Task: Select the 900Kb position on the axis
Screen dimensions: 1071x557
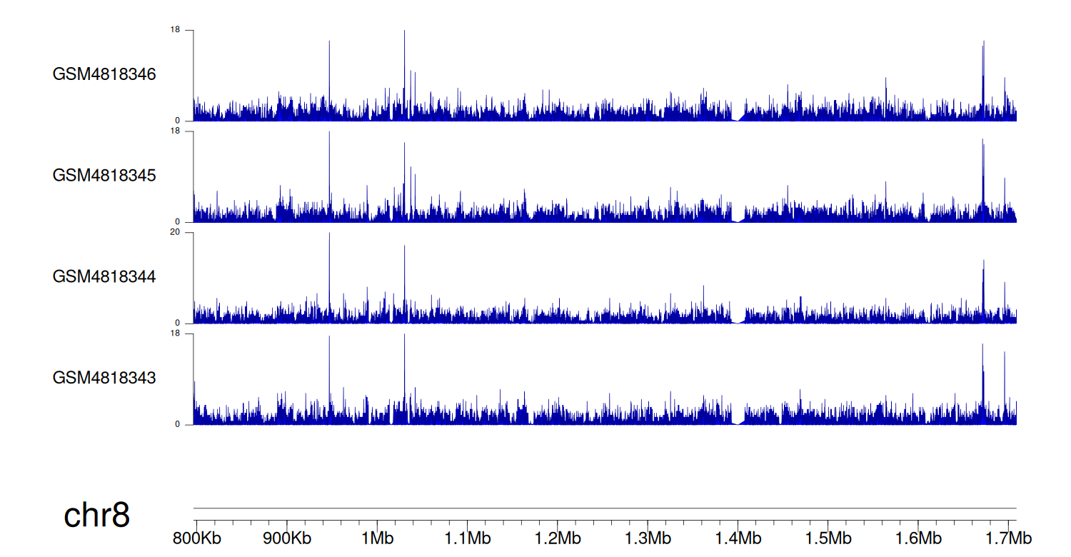Action: 286,538
